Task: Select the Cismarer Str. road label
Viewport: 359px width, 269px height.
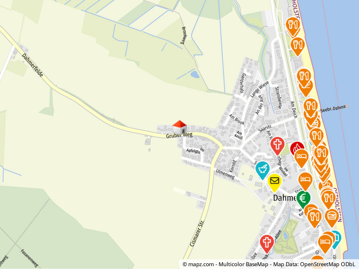Action: pos(197,234)
